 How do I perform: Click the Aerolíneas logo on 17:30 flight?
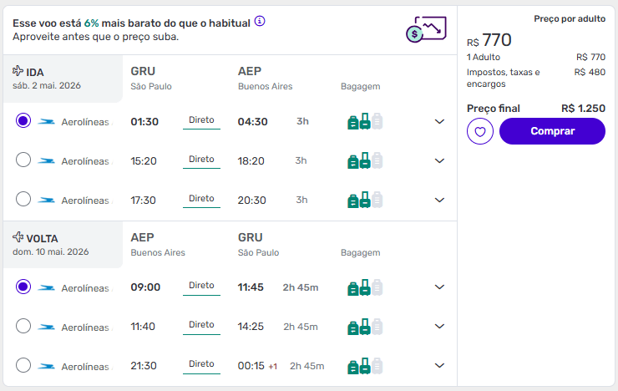coord(47,201)
